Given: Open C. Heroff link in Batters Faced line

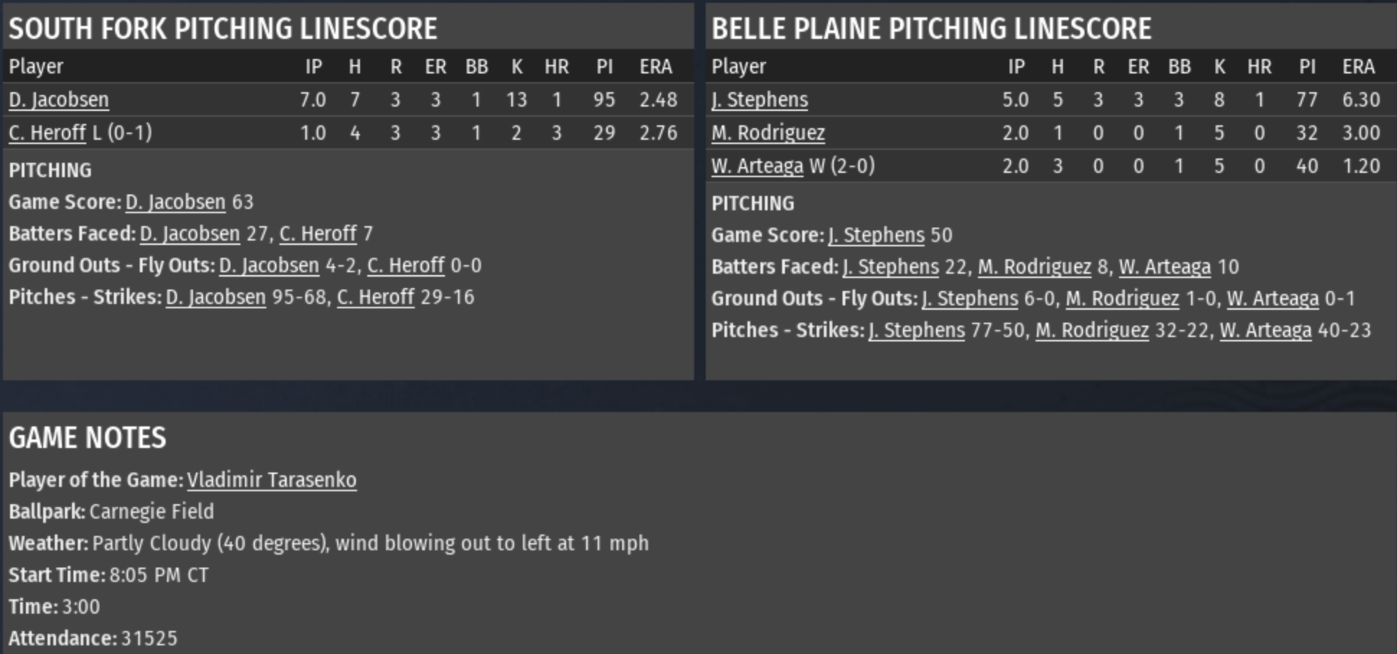Looking at the screenshot, I should point(318,233).
